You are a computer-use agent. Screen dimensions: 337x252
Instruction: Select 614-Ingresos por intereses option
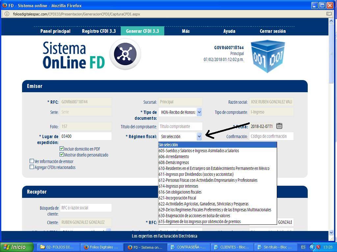point(218,186)
